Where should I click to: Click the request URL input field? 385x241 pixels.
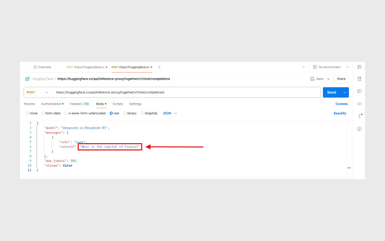[185, 92]
